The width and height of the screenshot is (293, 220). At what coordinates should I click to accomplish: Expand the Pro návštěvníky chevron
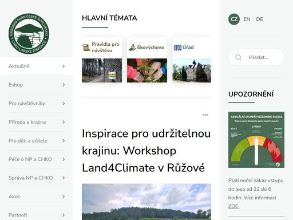64,104
